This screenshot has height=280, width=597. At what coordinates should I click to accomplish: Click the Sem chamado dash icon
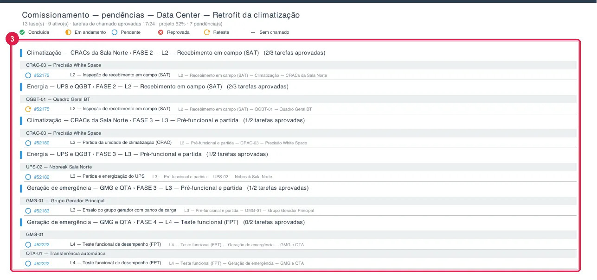(253, 32)
